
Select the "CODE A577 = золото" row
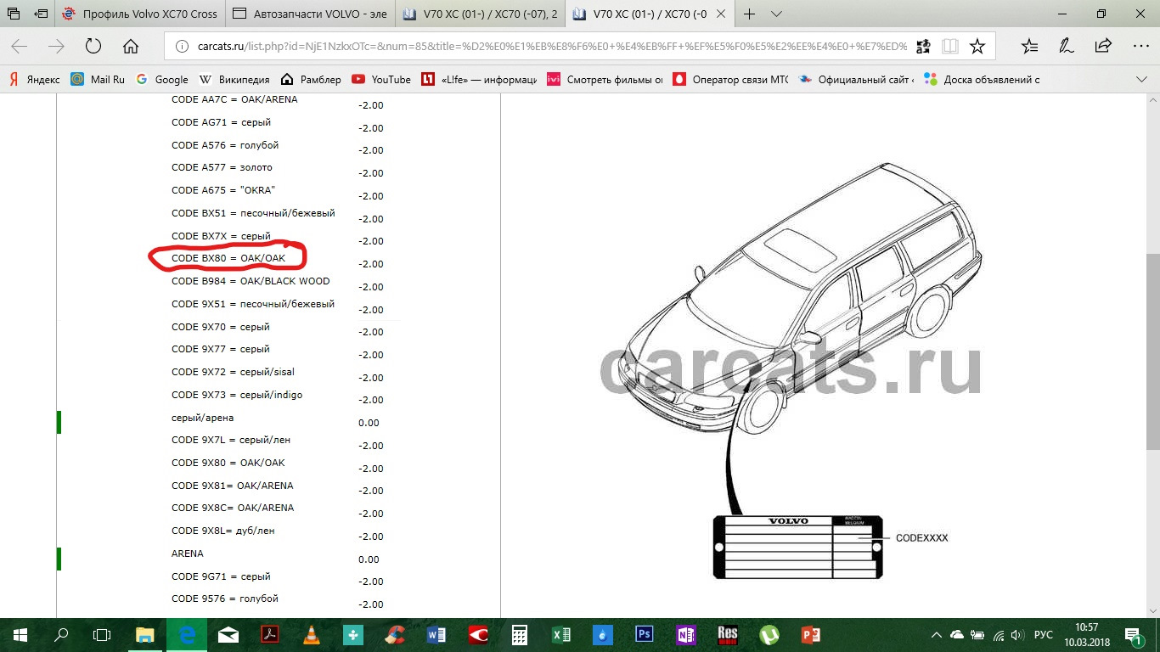[222, 167]
